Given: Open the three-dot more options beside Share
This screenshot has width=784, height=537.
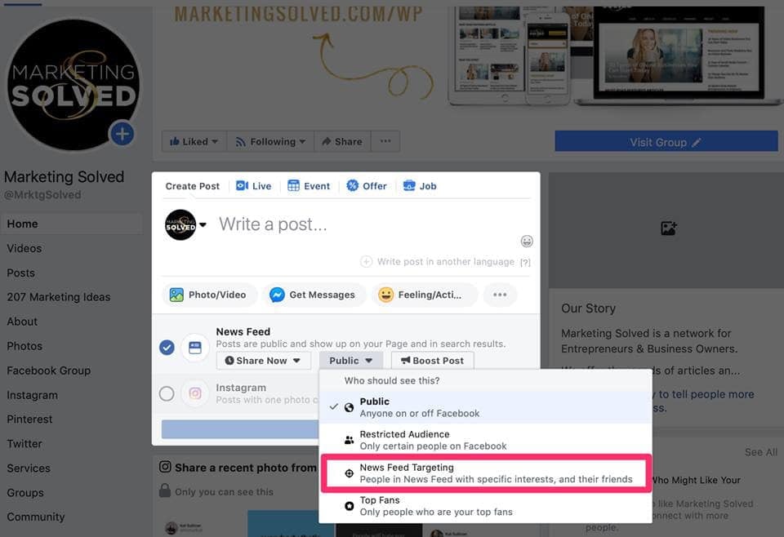Looking at the screenshot, I should tap(385, 141).
